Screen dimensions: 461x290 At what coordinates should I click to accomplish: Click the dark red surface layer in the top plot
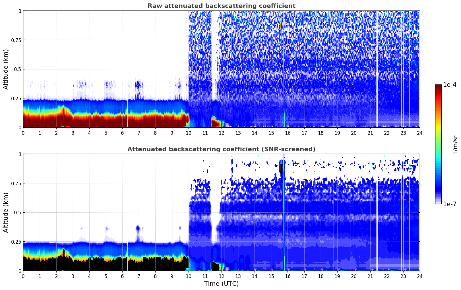coord(100,122)
